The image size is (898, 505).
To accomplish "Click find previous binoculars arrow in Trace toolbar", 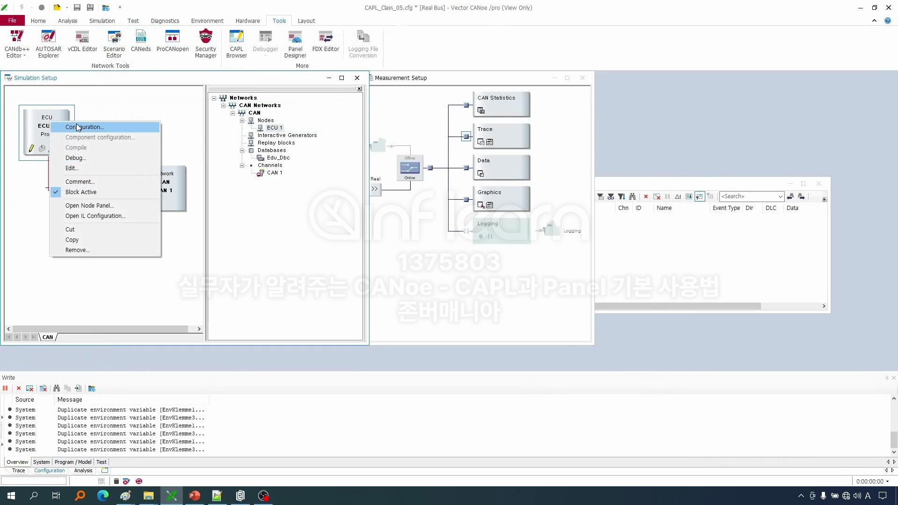I will point(790,196).
